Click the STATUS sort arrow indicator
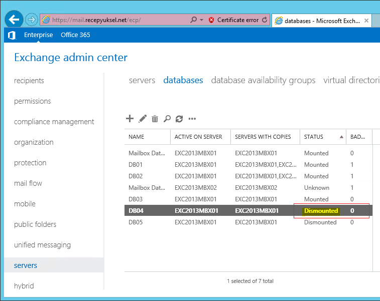 [x=341, y=137]
